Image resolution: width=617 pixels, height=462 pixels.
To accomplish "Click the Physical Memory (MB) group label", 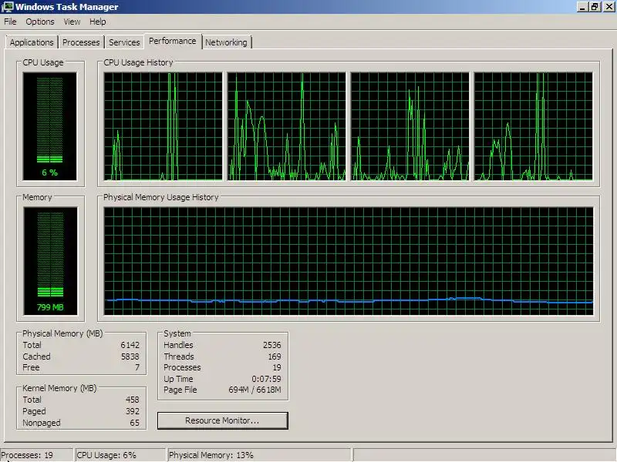I will 62,333.
